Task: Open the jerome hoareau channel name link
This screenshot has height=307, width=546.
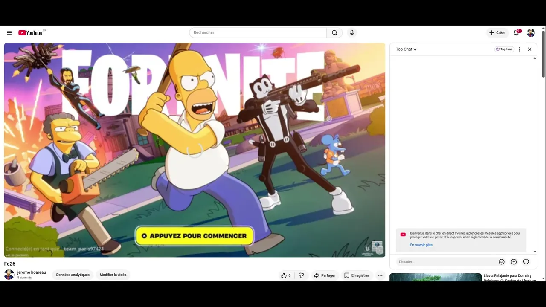Action: coord(32,272)
